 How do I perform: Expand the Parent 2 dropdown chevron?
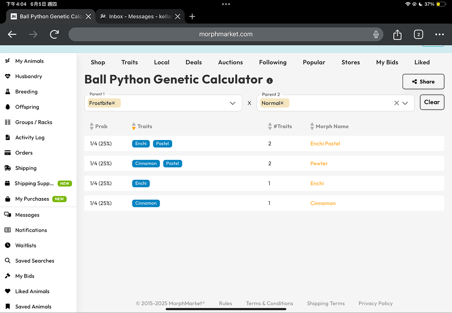tap(405, 103)
